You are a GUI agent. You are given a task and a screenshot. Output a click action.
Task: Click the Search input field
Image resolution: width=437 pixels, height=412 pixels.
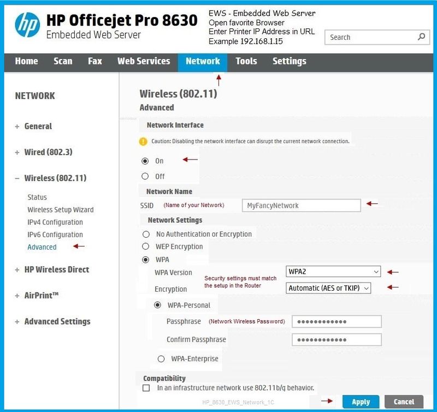pos(377,37)
